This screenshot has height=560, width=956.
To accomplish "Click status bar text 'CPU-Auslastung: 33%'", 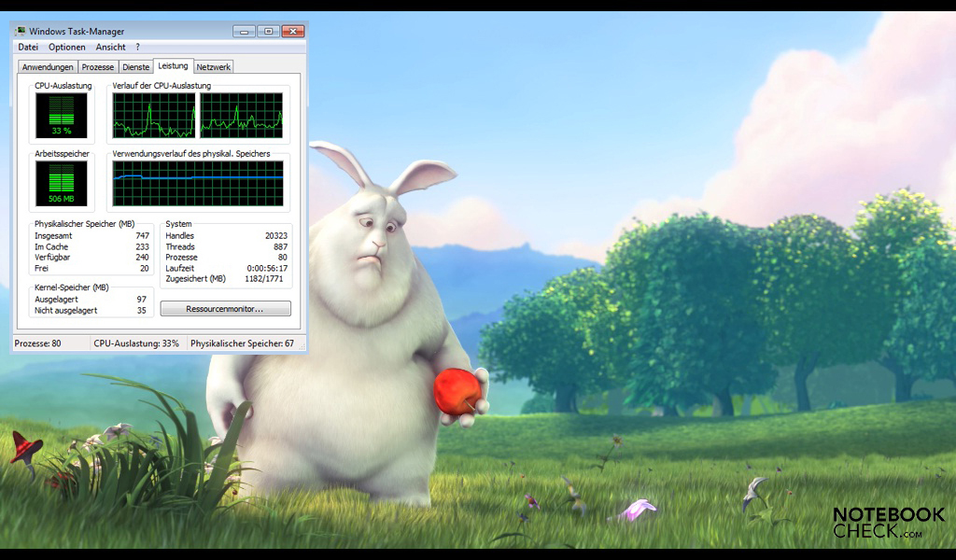I will tap(136, 343).
